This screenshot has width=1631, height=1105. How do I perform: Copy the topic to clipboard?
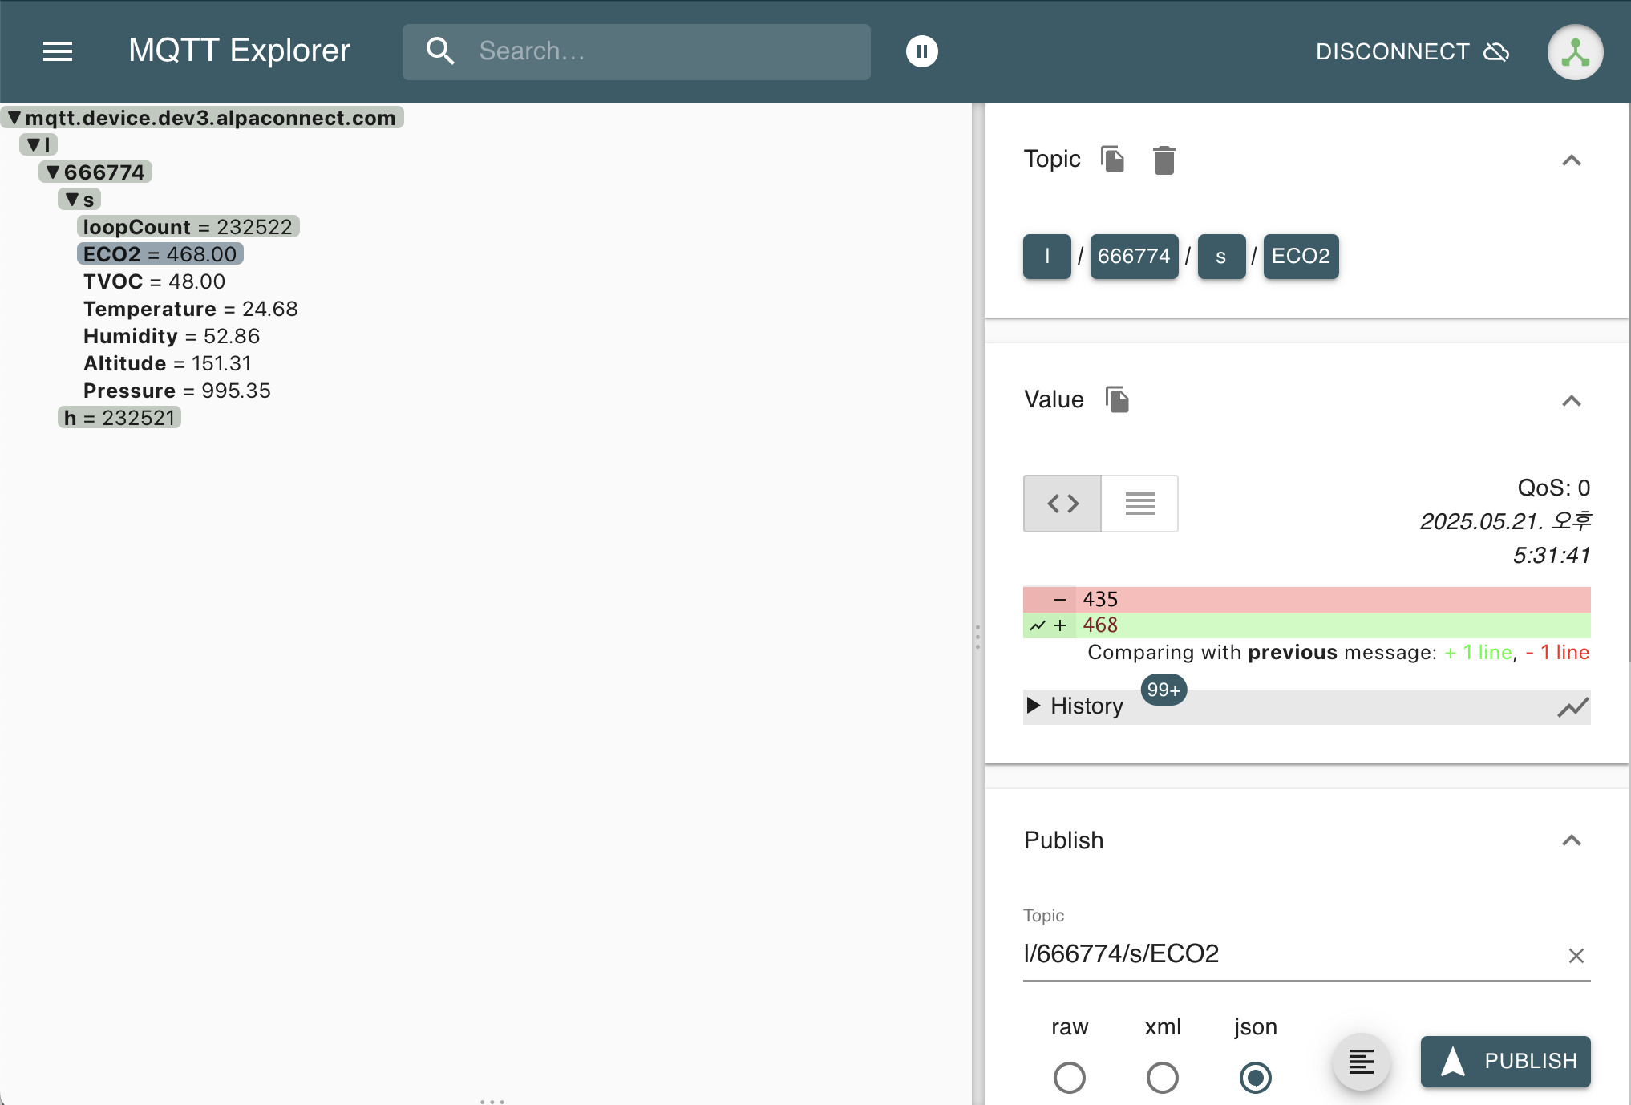1112,160
